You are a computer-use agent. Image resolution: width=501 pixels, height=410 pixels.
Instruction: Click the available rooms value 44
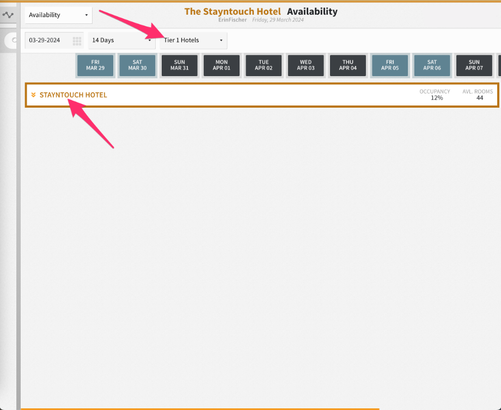click(480, 98)
